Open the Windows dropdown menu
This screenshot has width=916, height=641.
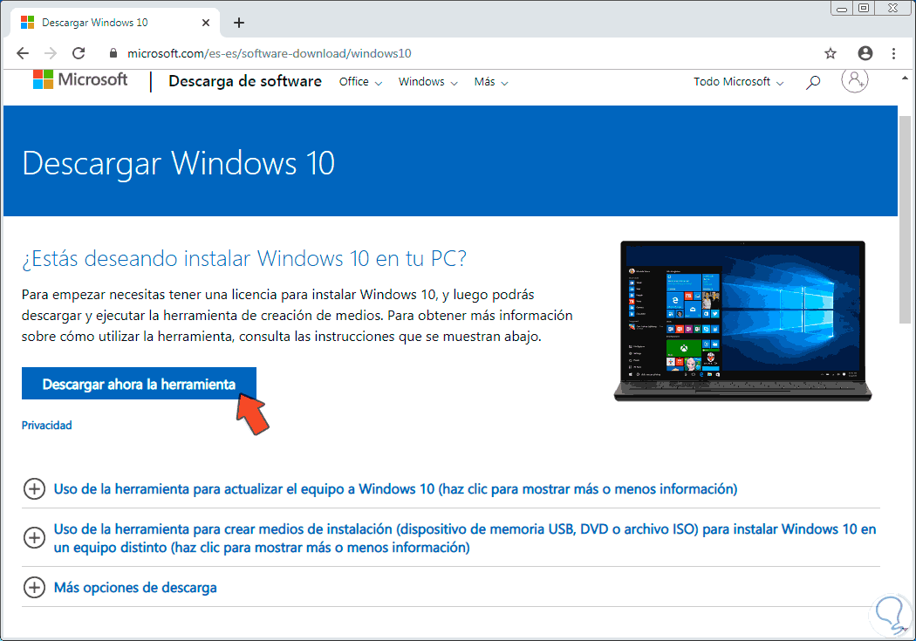427,82
